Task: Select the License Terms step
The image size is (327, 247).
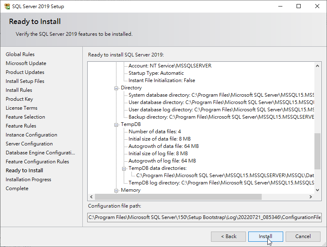Action: click(22, 108)
